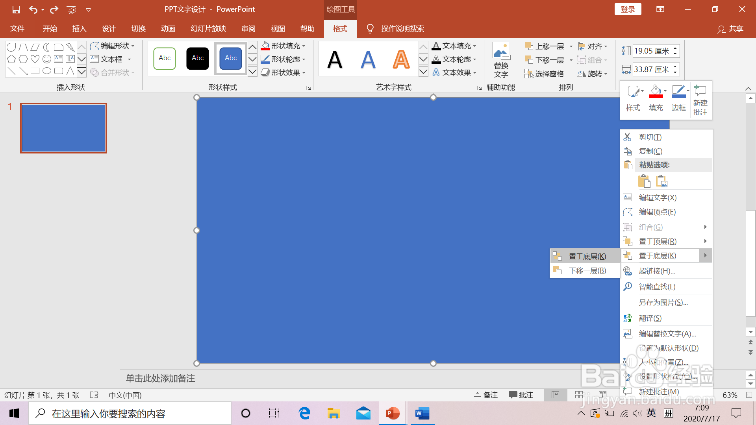
Task: Open the 文本填充 dropdown
Action: click(454, 46)
